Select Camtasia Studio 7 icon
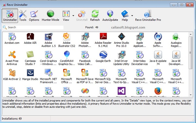Image resolution: width=196 pixels, height=123 pixels. (x=30, y=55)
